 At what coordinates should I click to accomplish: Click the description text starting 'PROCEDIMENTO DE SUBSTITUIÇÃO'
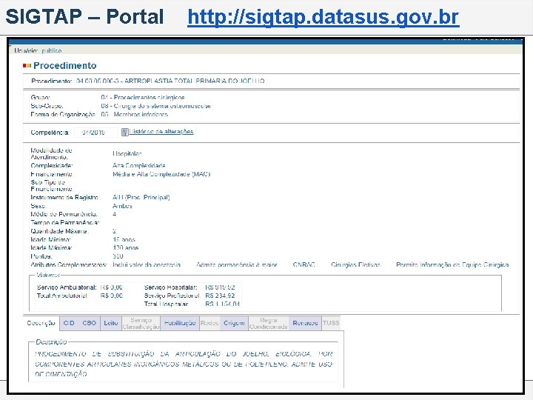pyautogui.click(x=184, y=364)
